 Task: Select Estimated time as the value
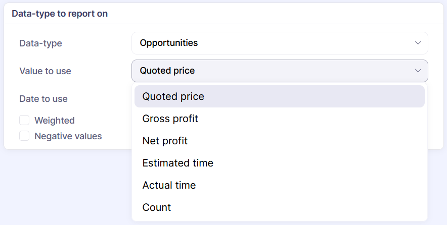tap(178, 163)
